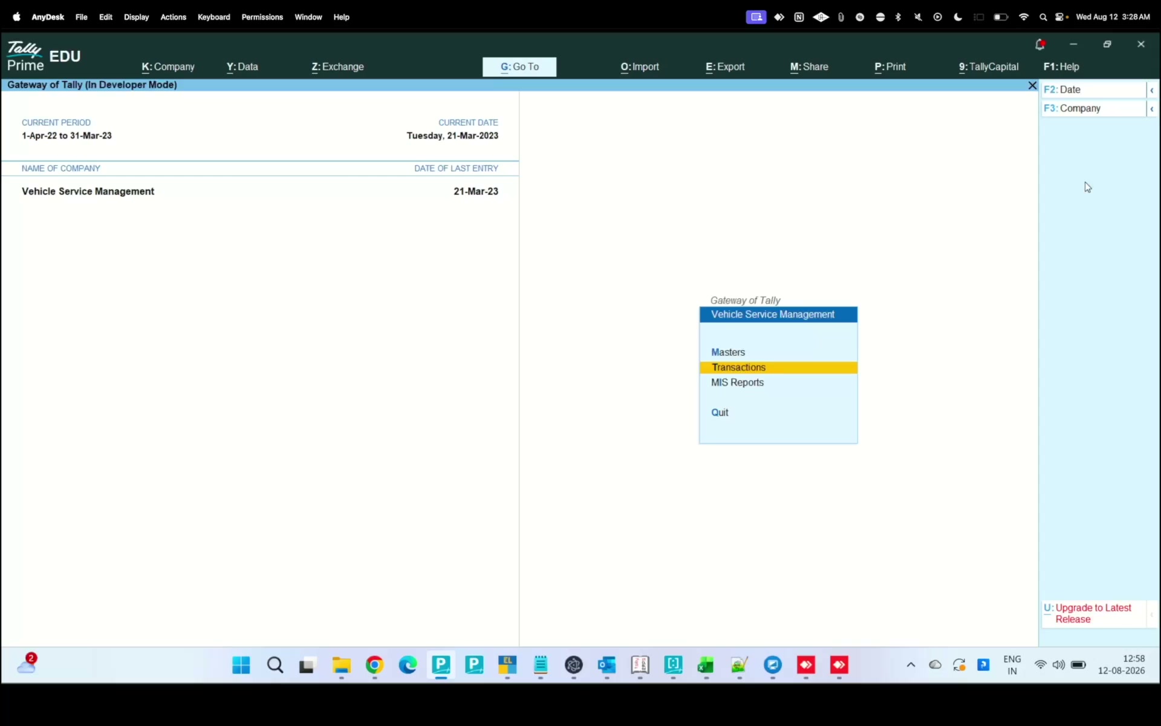1161x726 pixels.
Task: Open the macOS Edit menu
Action: coord(106,17)
